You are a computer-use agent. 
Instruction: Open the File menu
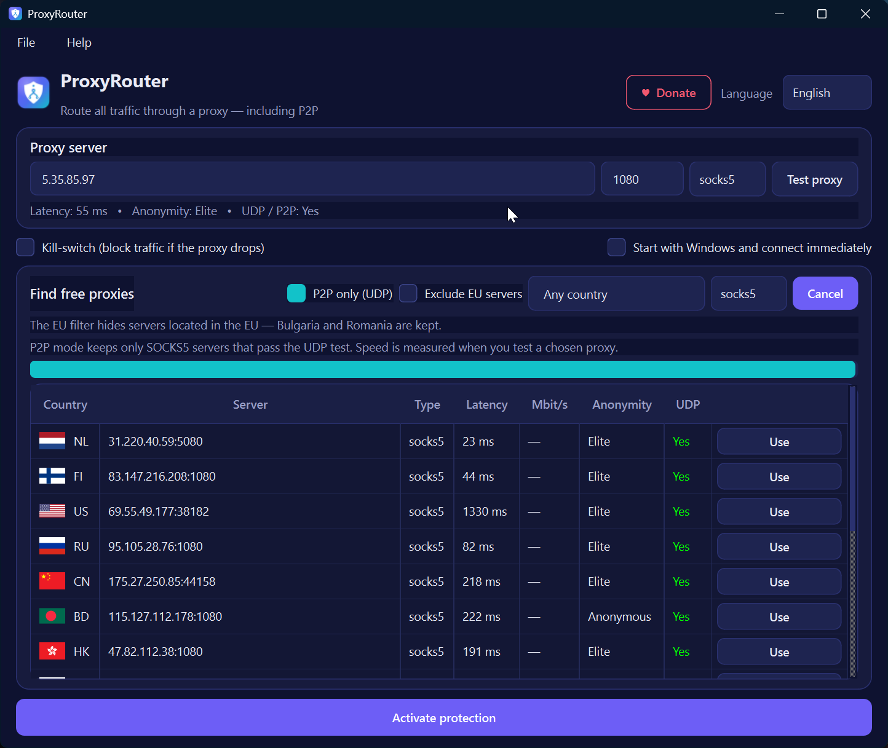[26, 42]
